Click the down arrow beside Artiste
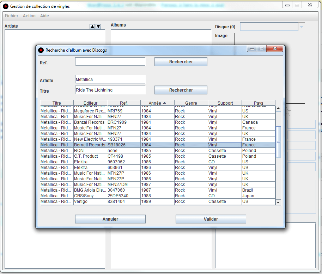The width and height of the screenshot is (322, 274). pyautogui.click(x=98, y=27)
